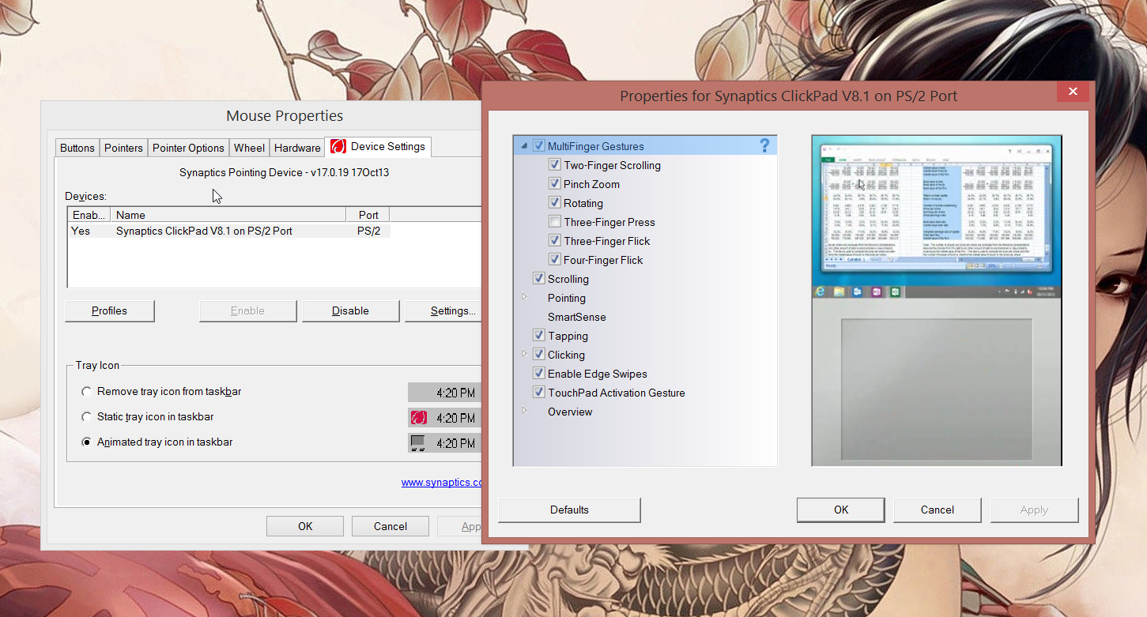The width and height of the screenshot is (1147, 617).
Task: Click Apply in ClickPad properties
Action: (x=1034, y=510)
